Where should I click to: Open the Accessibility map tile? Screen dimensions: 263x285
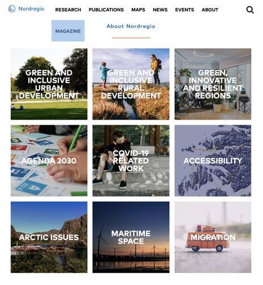pos(213,160)
